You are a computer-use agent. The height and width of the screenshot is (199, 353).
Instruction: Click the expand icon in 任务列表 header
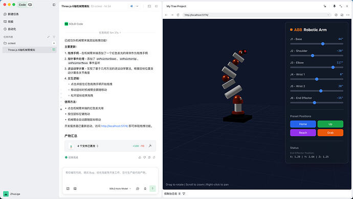pos(48,37)
